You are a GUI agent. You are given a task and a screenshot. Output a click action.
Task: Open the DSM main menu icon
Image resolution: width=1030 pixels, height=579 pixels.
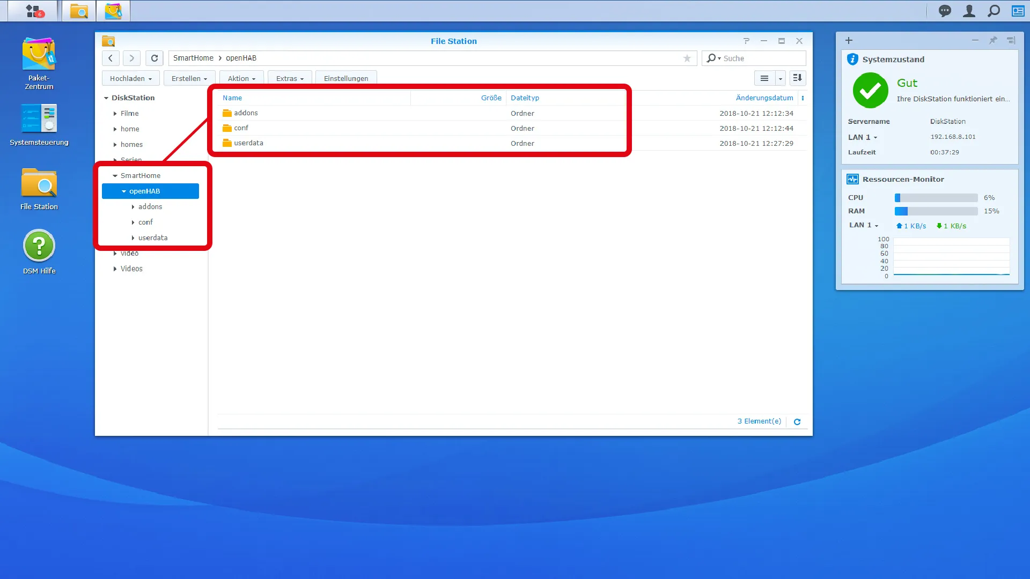(33, 11)
